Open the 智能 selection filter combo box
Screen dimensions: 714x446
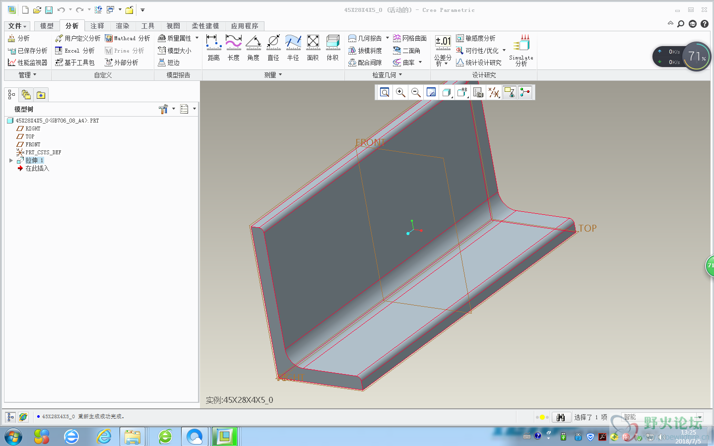pyautogui.click(x=662, y=417)
